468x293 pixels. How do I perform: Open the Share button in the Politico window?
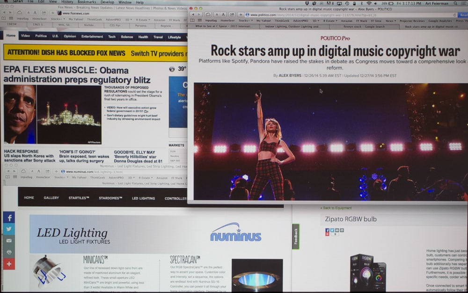(x=232, y=15)
